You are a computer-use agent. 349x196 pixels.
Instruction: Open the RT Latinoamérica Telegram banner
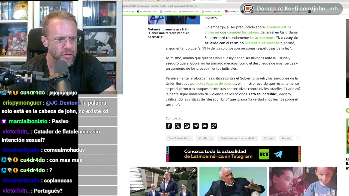pyautogui.click(x=233, y=154)
